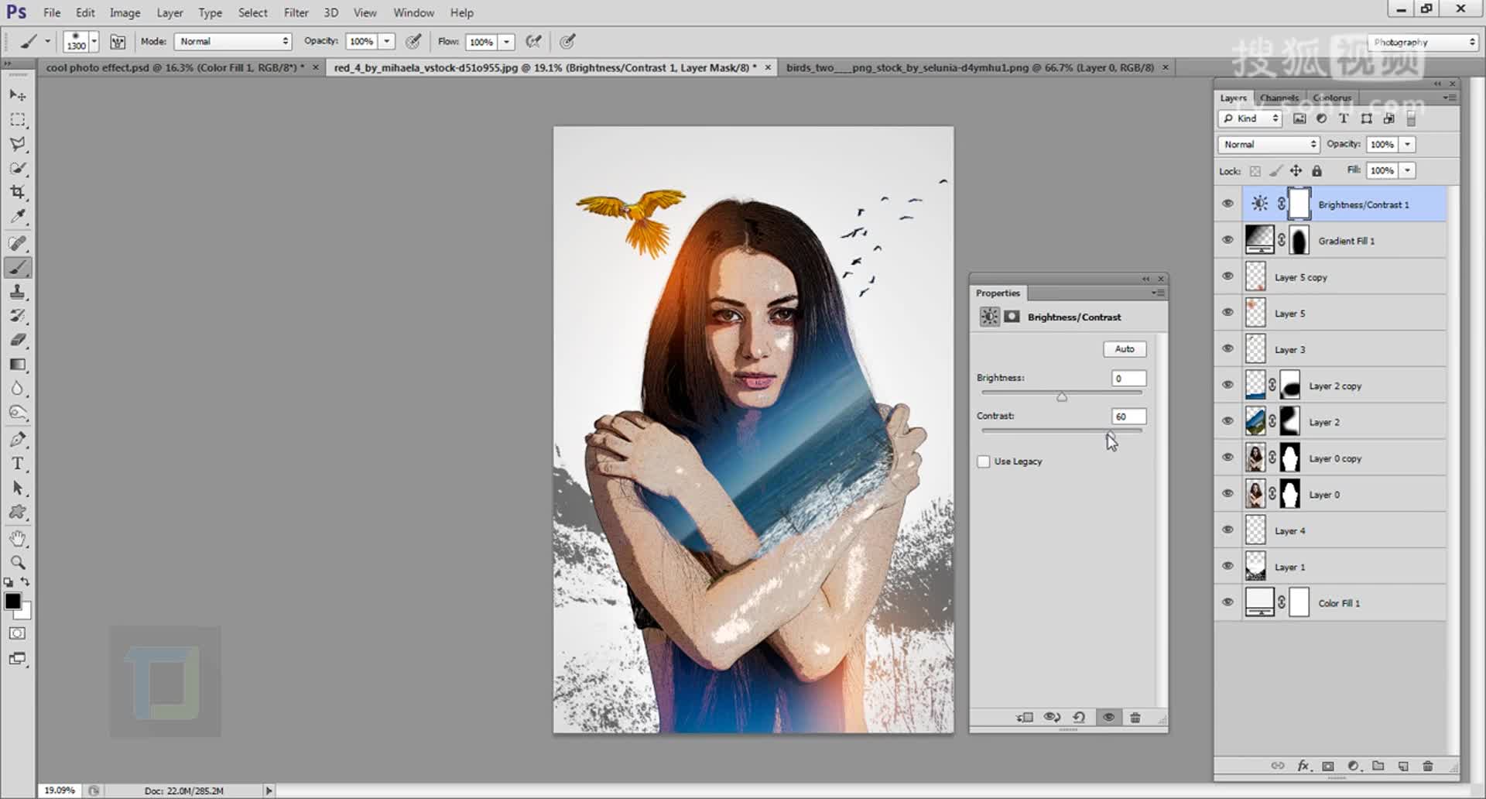Select the Gradient tool
This screenshot has height=799, width=1486.
pyautogui.click(x=17, y=365)
